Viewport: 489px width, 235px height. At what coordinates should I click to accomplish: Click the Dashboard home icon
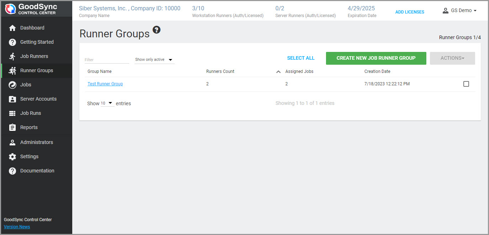click(x=12, y=28)
